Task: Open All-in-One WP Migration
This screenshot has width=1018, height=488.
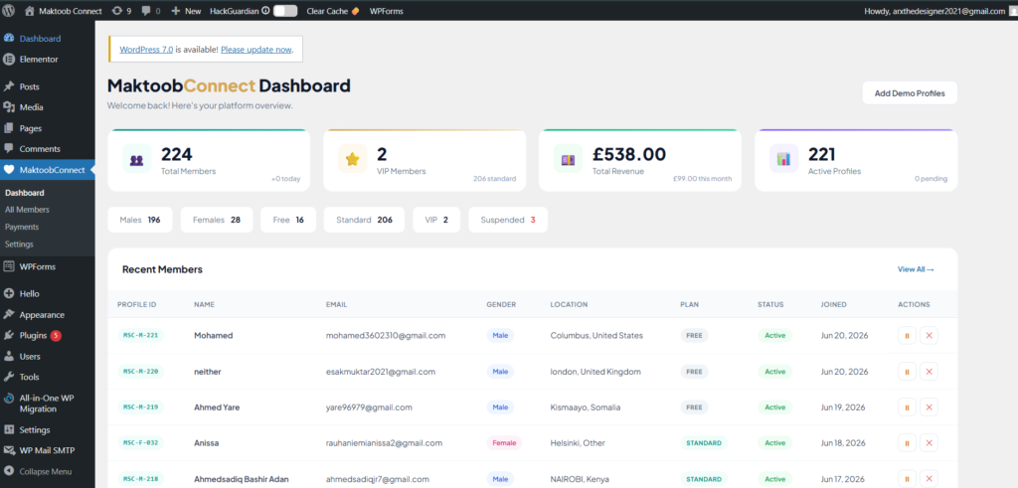Action: pyautogui.click(x=48, y=404)
